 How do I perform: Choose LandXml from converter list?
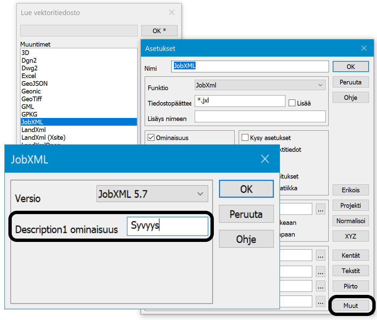click(34, 130)
